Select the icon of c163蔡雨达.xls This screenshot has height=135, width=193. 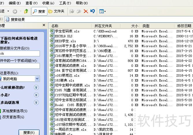click(x=52, y=75)
